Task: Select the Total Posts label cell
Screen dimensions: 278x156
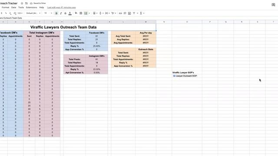Action: click(x=74, y=59)
